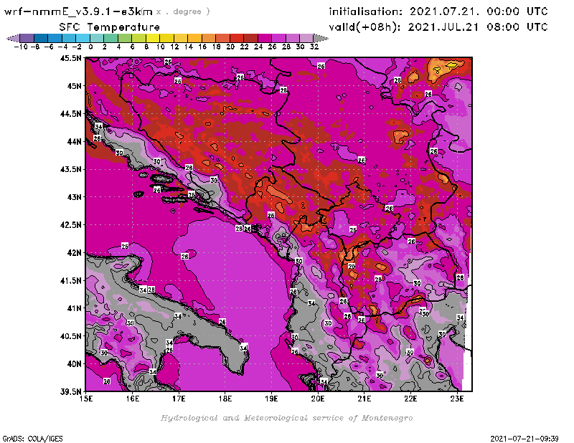Click the '41.5N' latitude axis label
The image size is (574, 443).
coord(70,280)
